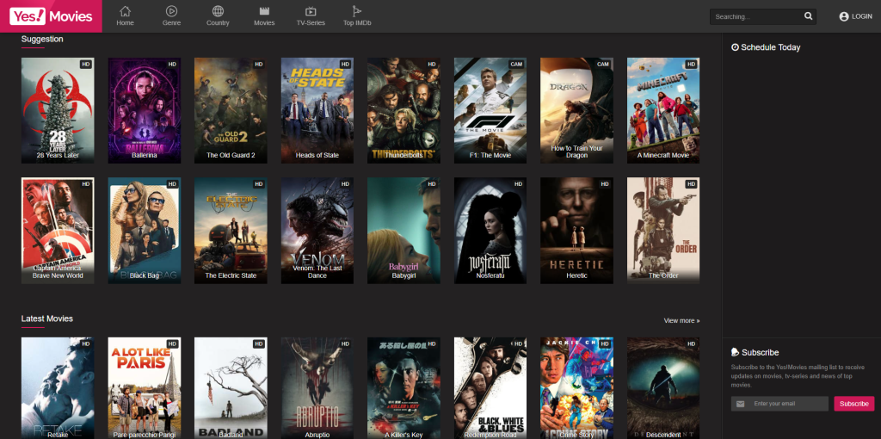
Task: Click CAM badge on How to Train Your Dragon
Action: click(x=603, y=64)
